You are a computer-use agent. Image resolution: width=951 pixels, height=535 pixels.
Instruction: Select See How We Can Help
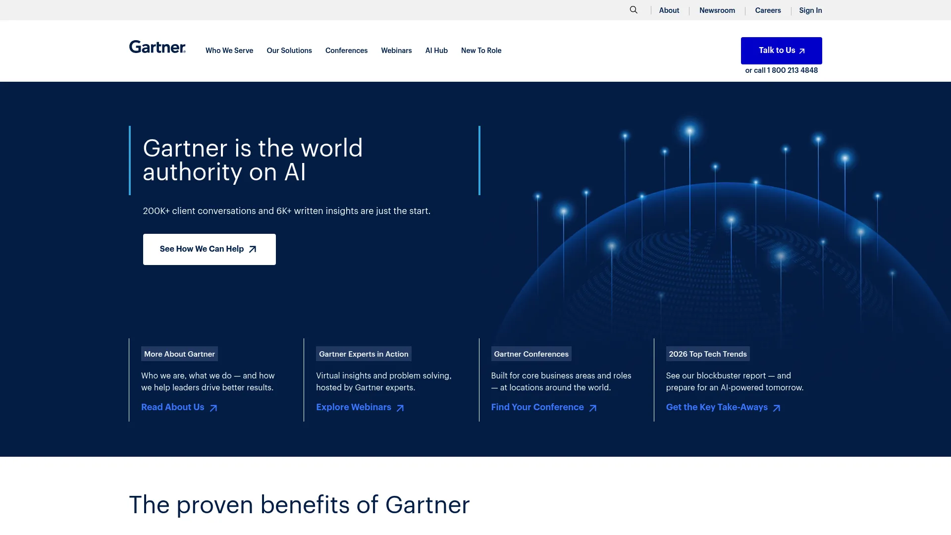209,249
